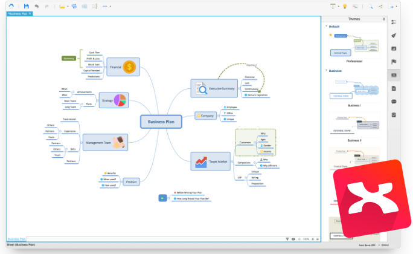Screen dimensions: 413x254
Task: Undo the last action
Action: coord(37,6)
